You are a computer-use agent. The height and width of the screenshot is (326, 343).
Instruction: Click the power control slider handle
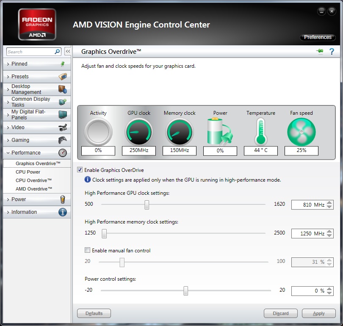pyautogui.click(x=186, y=290)
